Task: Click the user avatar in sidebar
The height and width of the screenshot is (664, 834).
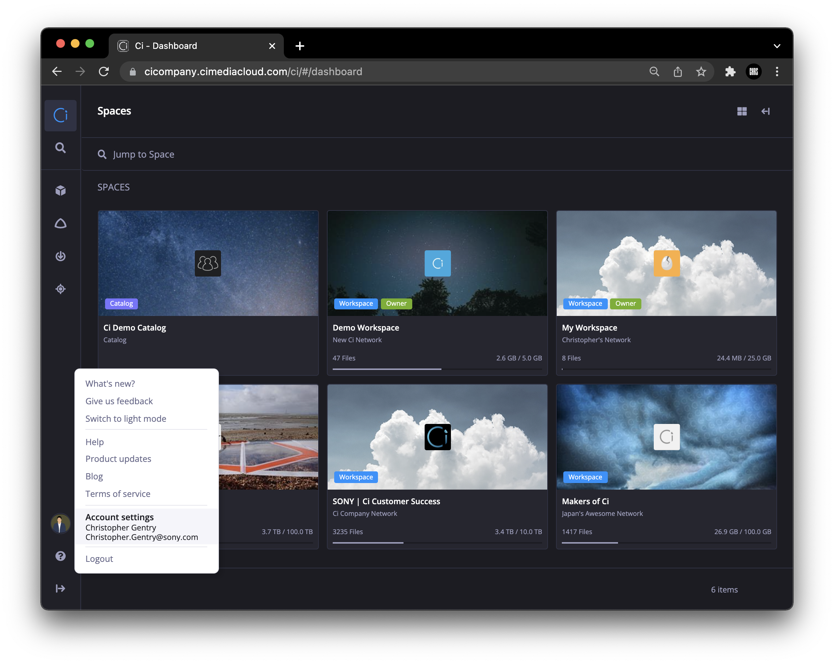Action: click(60, 524)
